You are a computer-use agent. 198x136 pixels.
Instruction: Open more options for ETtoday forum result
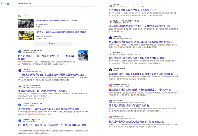point(133,118)
